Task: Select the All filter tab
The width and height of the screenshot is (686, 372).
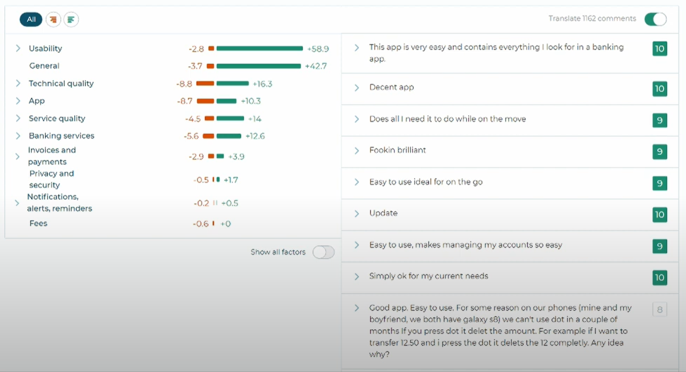Action: tap(31, 20)
